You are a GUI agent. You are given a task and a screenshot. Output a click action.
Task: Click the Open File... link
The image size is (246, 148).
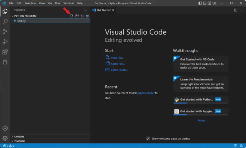(118, 64)
